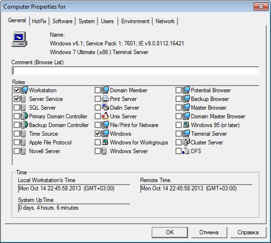Viewport: 271px width, 243px height.
Task: Enable the Primary Domain Controller checkbox
Action: [17, 116]
